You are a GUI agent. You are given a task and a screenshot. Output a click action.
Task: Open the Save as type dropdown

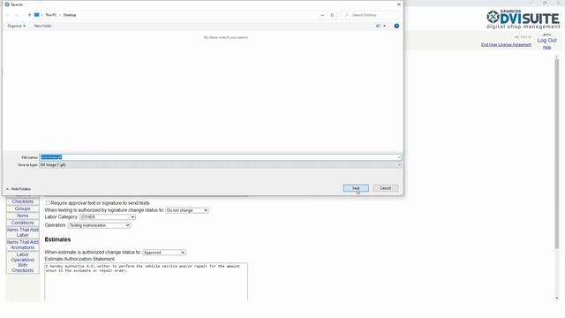tap(220, 165)
